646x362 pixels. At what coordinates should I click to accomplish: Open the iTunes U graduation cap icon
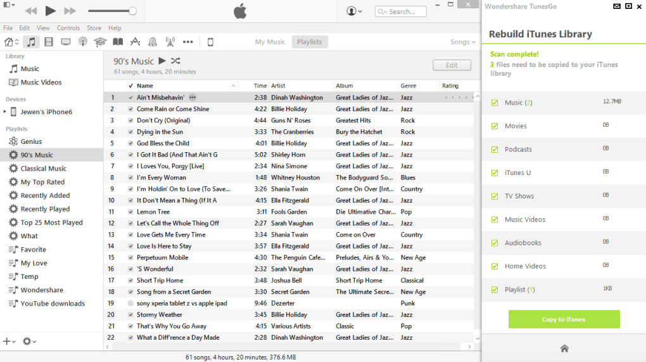[100, 42]
